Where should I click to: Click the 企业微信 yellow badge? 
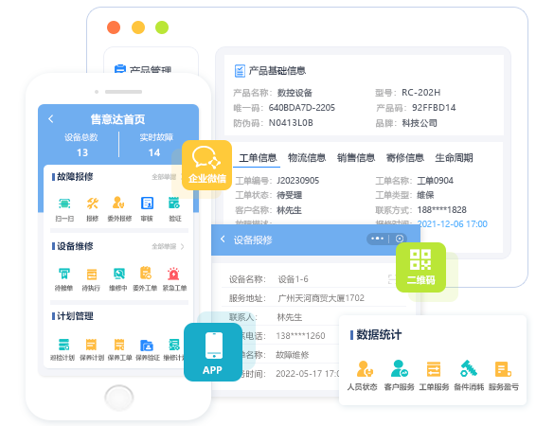click(x=207, y=165)
